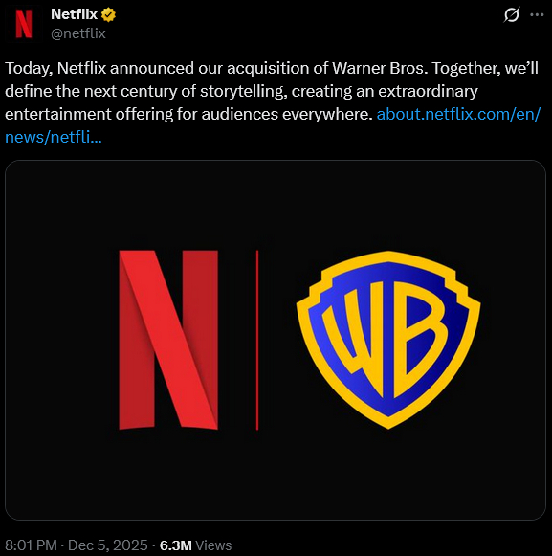Open the Grok explain-post icon
This screenshot has height=556, width=552.
[512, 15]
